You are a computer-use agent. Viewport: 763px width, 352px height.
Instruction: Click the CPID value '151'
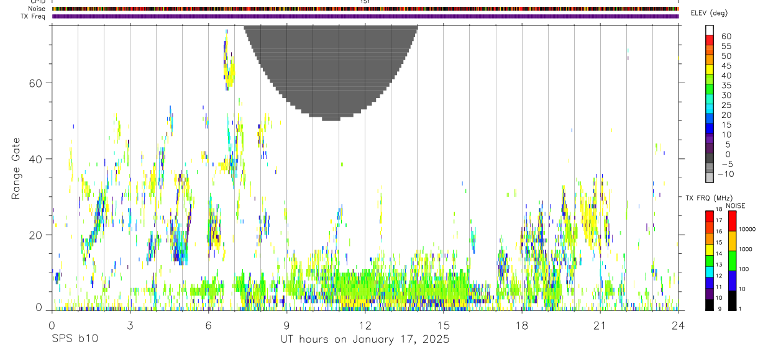coord(365,2)
